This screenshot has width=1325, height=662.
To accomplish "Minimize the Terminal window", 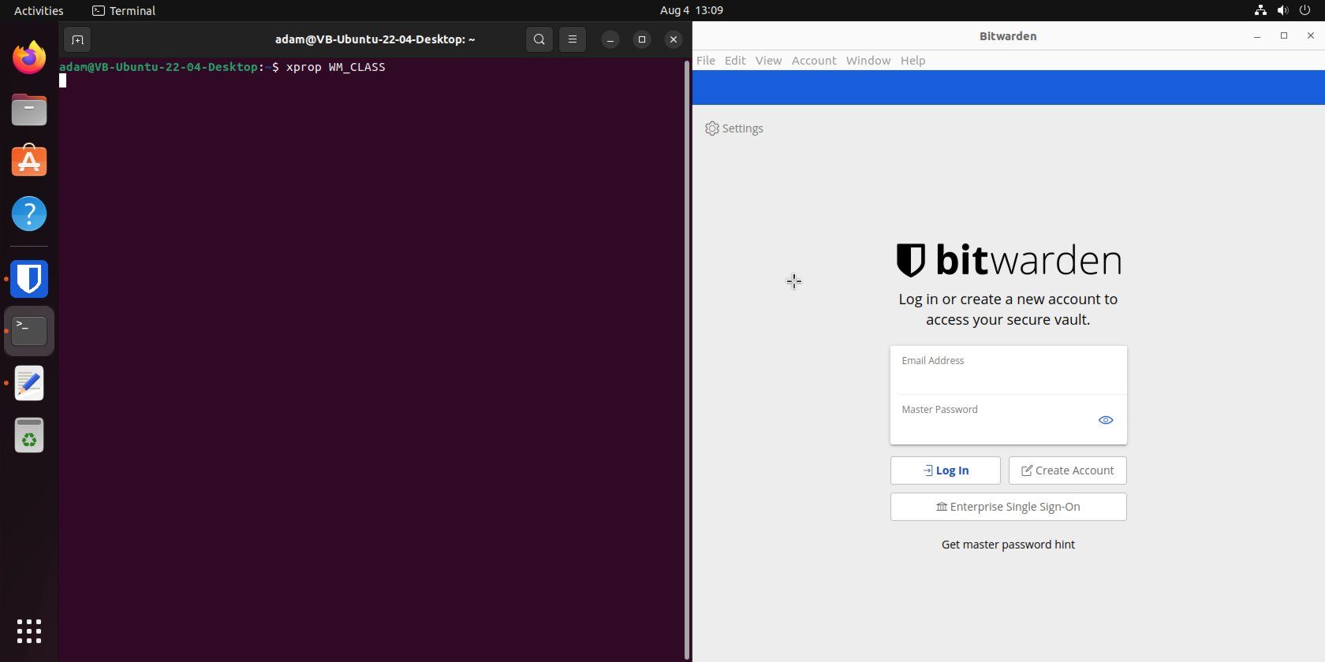I will 610,39.
